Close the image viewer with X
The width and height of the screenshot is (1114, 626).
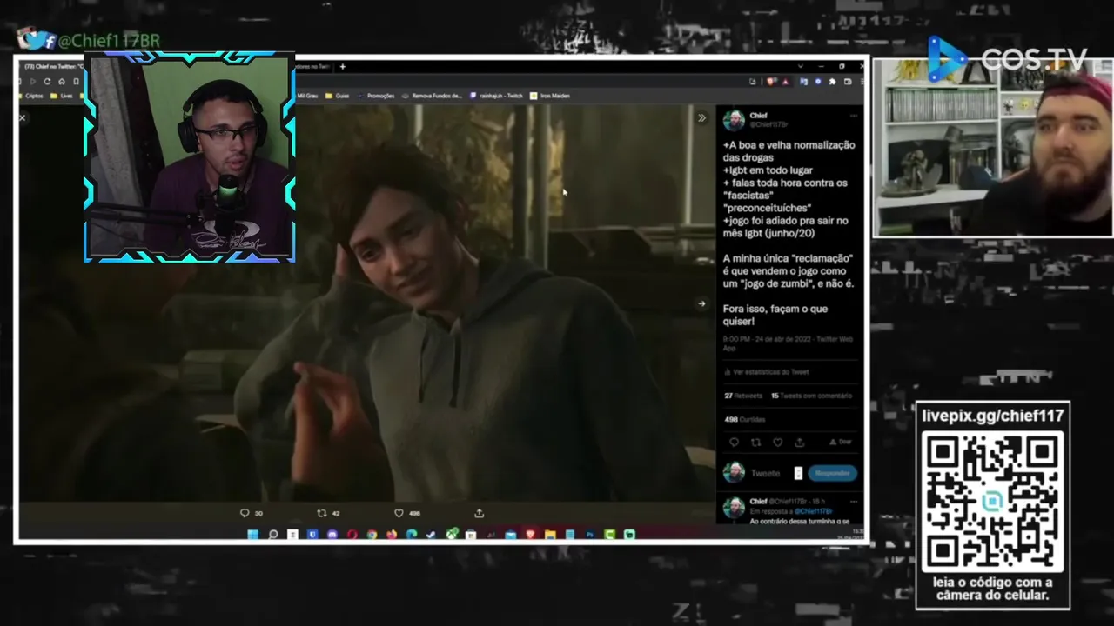23,117
